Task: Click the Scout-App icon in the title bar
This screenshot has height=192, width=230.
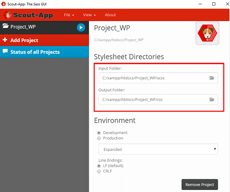Action: [3, 4]
